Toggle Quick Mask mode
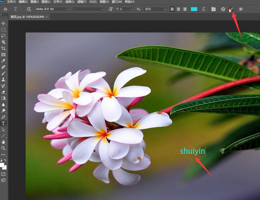Image resolution: width=260 pixels, height=200 pixels. tap(3, 174)
